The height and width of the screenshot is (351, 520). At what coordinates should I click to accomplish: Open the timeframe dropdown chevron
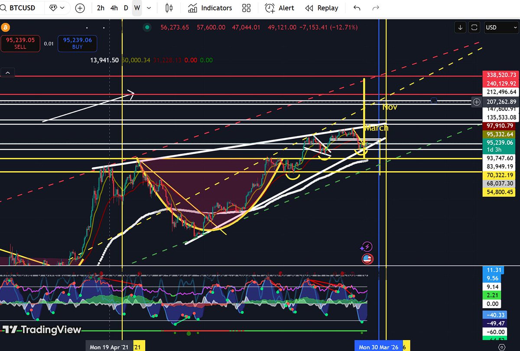click(x=148, y=8)
